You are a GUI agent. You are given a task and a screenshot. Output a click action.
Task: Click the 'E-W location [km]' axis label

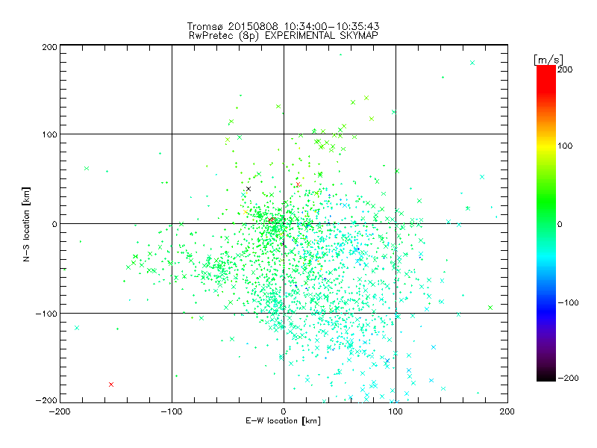pos(283,420)
